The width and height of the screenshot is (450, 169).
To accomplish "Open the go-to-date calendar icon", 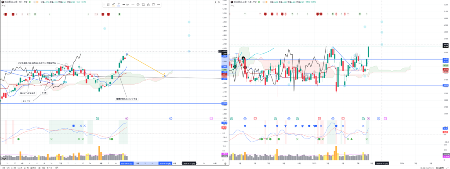I will point(57,168).
